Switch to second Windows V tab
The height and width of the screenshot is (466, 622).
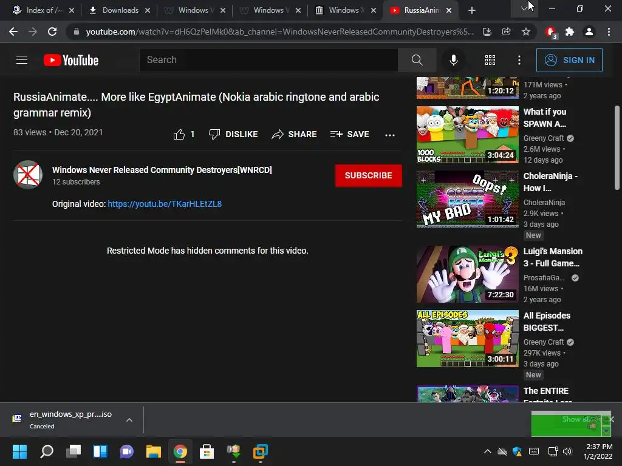click(269, 10)
